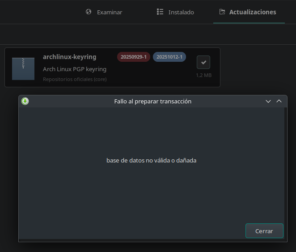Viewport: 296px width, 252px height.
Task: Click the 1,2 MB download size label
Action: 203,75
